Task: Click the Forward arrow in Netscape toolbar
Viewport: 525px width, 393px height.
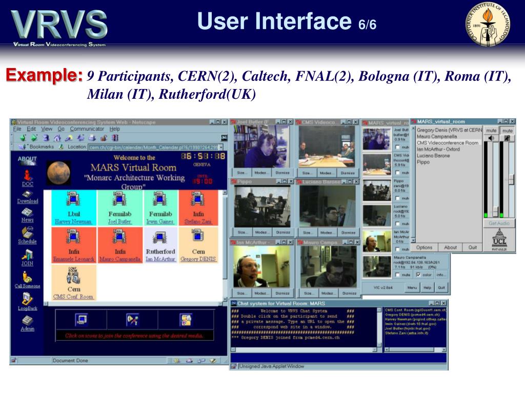Action: (34, 138)
